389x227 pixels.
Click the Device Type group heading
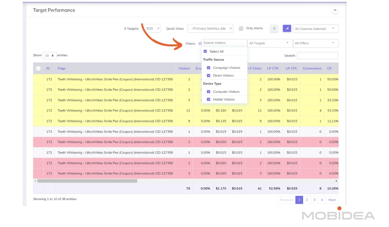point(212,84)
